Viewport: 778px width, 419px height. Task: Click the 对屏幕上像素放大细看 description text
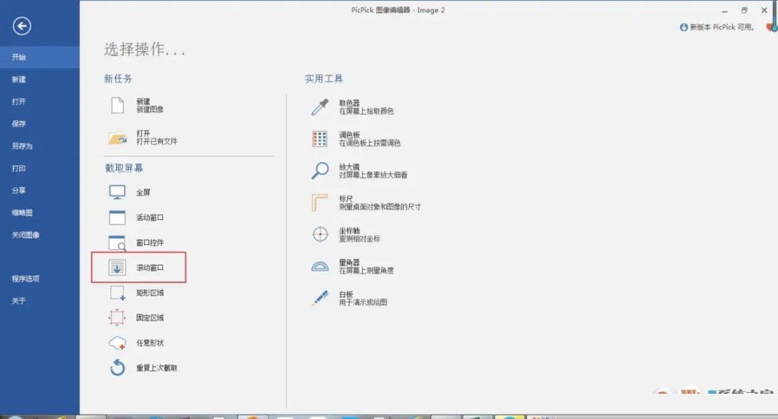coord(373,175)
